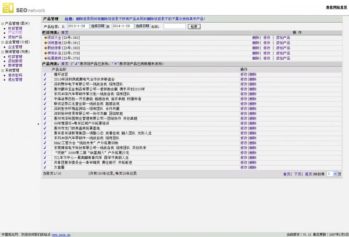Click the 检索 search button
This screenshot has width=349, height=237.
(194, 27)
